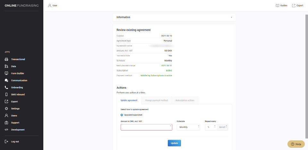Click the top-bar Export icon

[294, 6]
